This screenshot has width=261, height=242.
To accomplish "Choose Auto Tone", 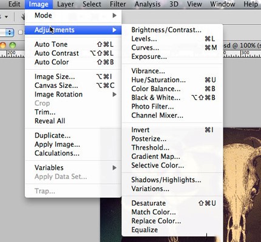I will 73,44.
